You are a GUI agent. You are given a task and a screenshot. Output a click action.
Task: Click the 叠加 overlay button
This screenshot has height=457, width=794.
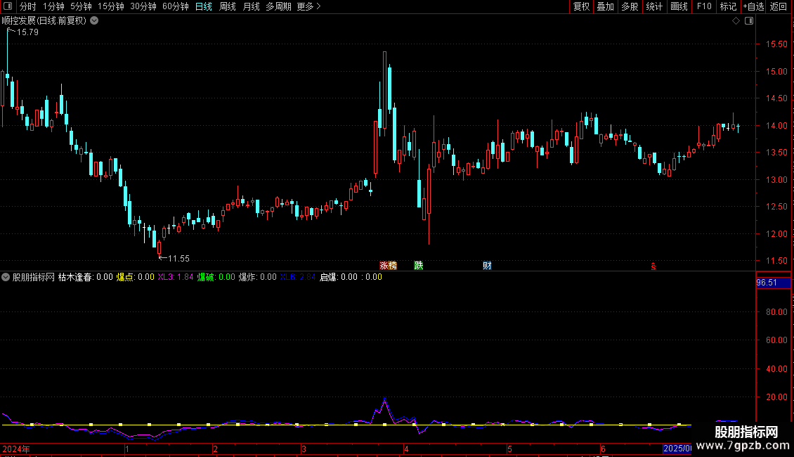(605, 6)
